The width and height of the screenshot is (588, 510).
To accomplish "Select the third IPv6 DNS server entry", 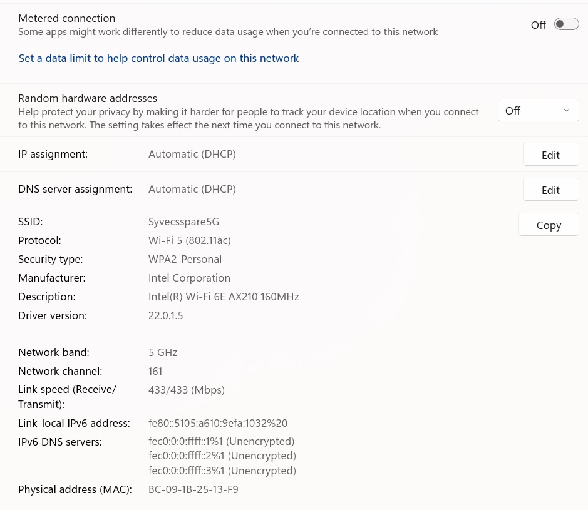I will pos(222,471).
